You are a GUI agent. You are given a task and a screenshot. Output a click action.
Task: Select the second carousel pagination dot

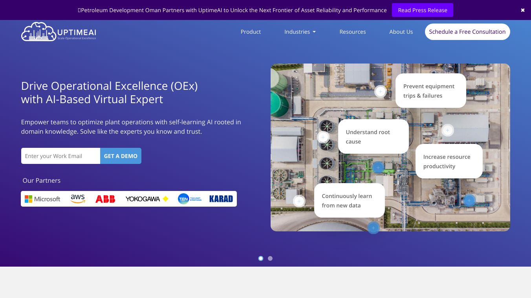(x=270, y=258)
